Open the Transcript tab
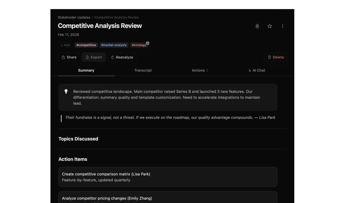 143,70
